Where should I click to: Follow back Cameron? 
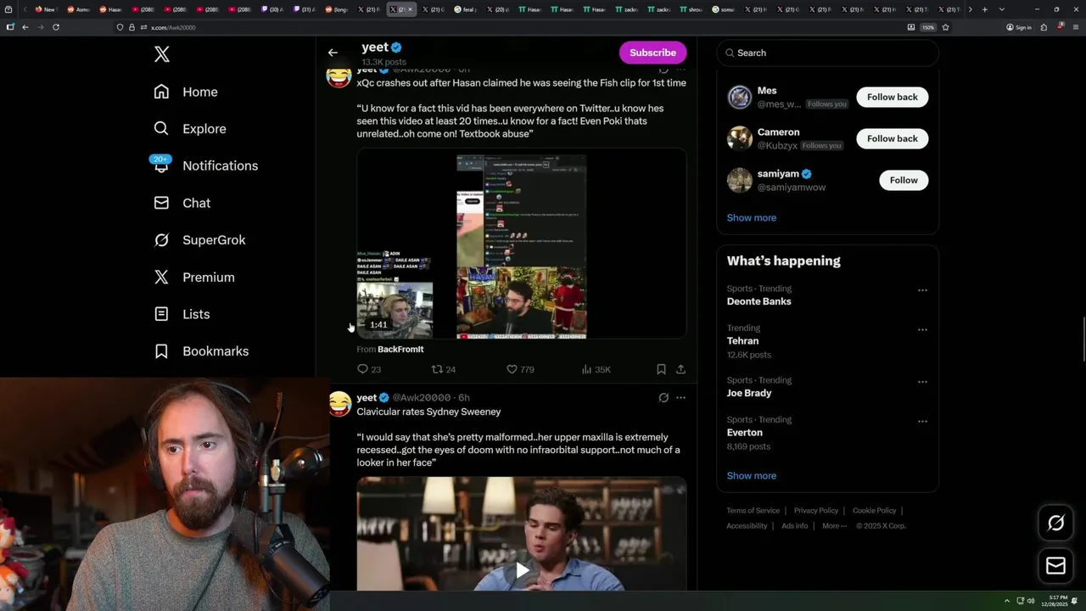click(892, 138)
